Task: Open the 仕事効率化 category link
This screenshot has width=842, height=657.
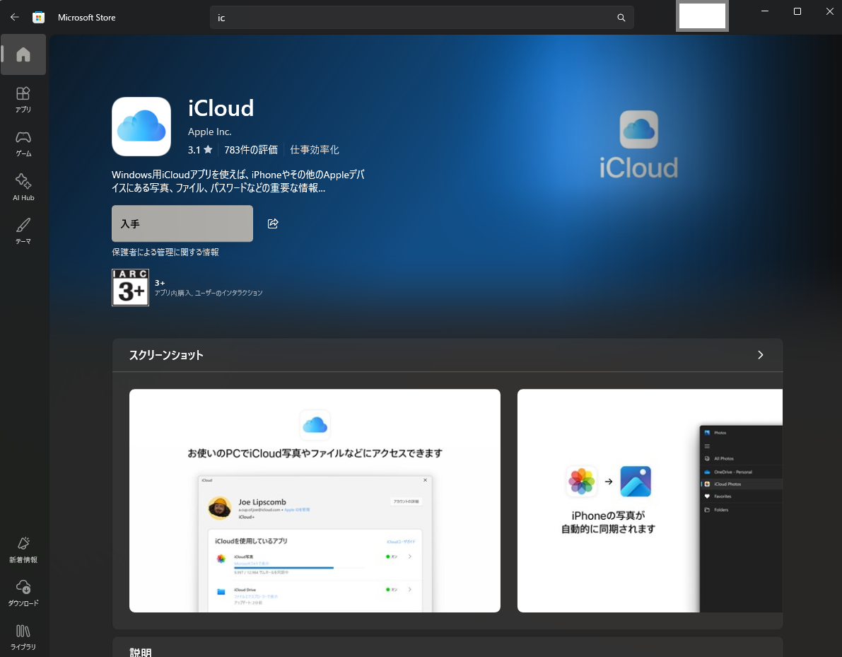Action: (x=314, y=150)
